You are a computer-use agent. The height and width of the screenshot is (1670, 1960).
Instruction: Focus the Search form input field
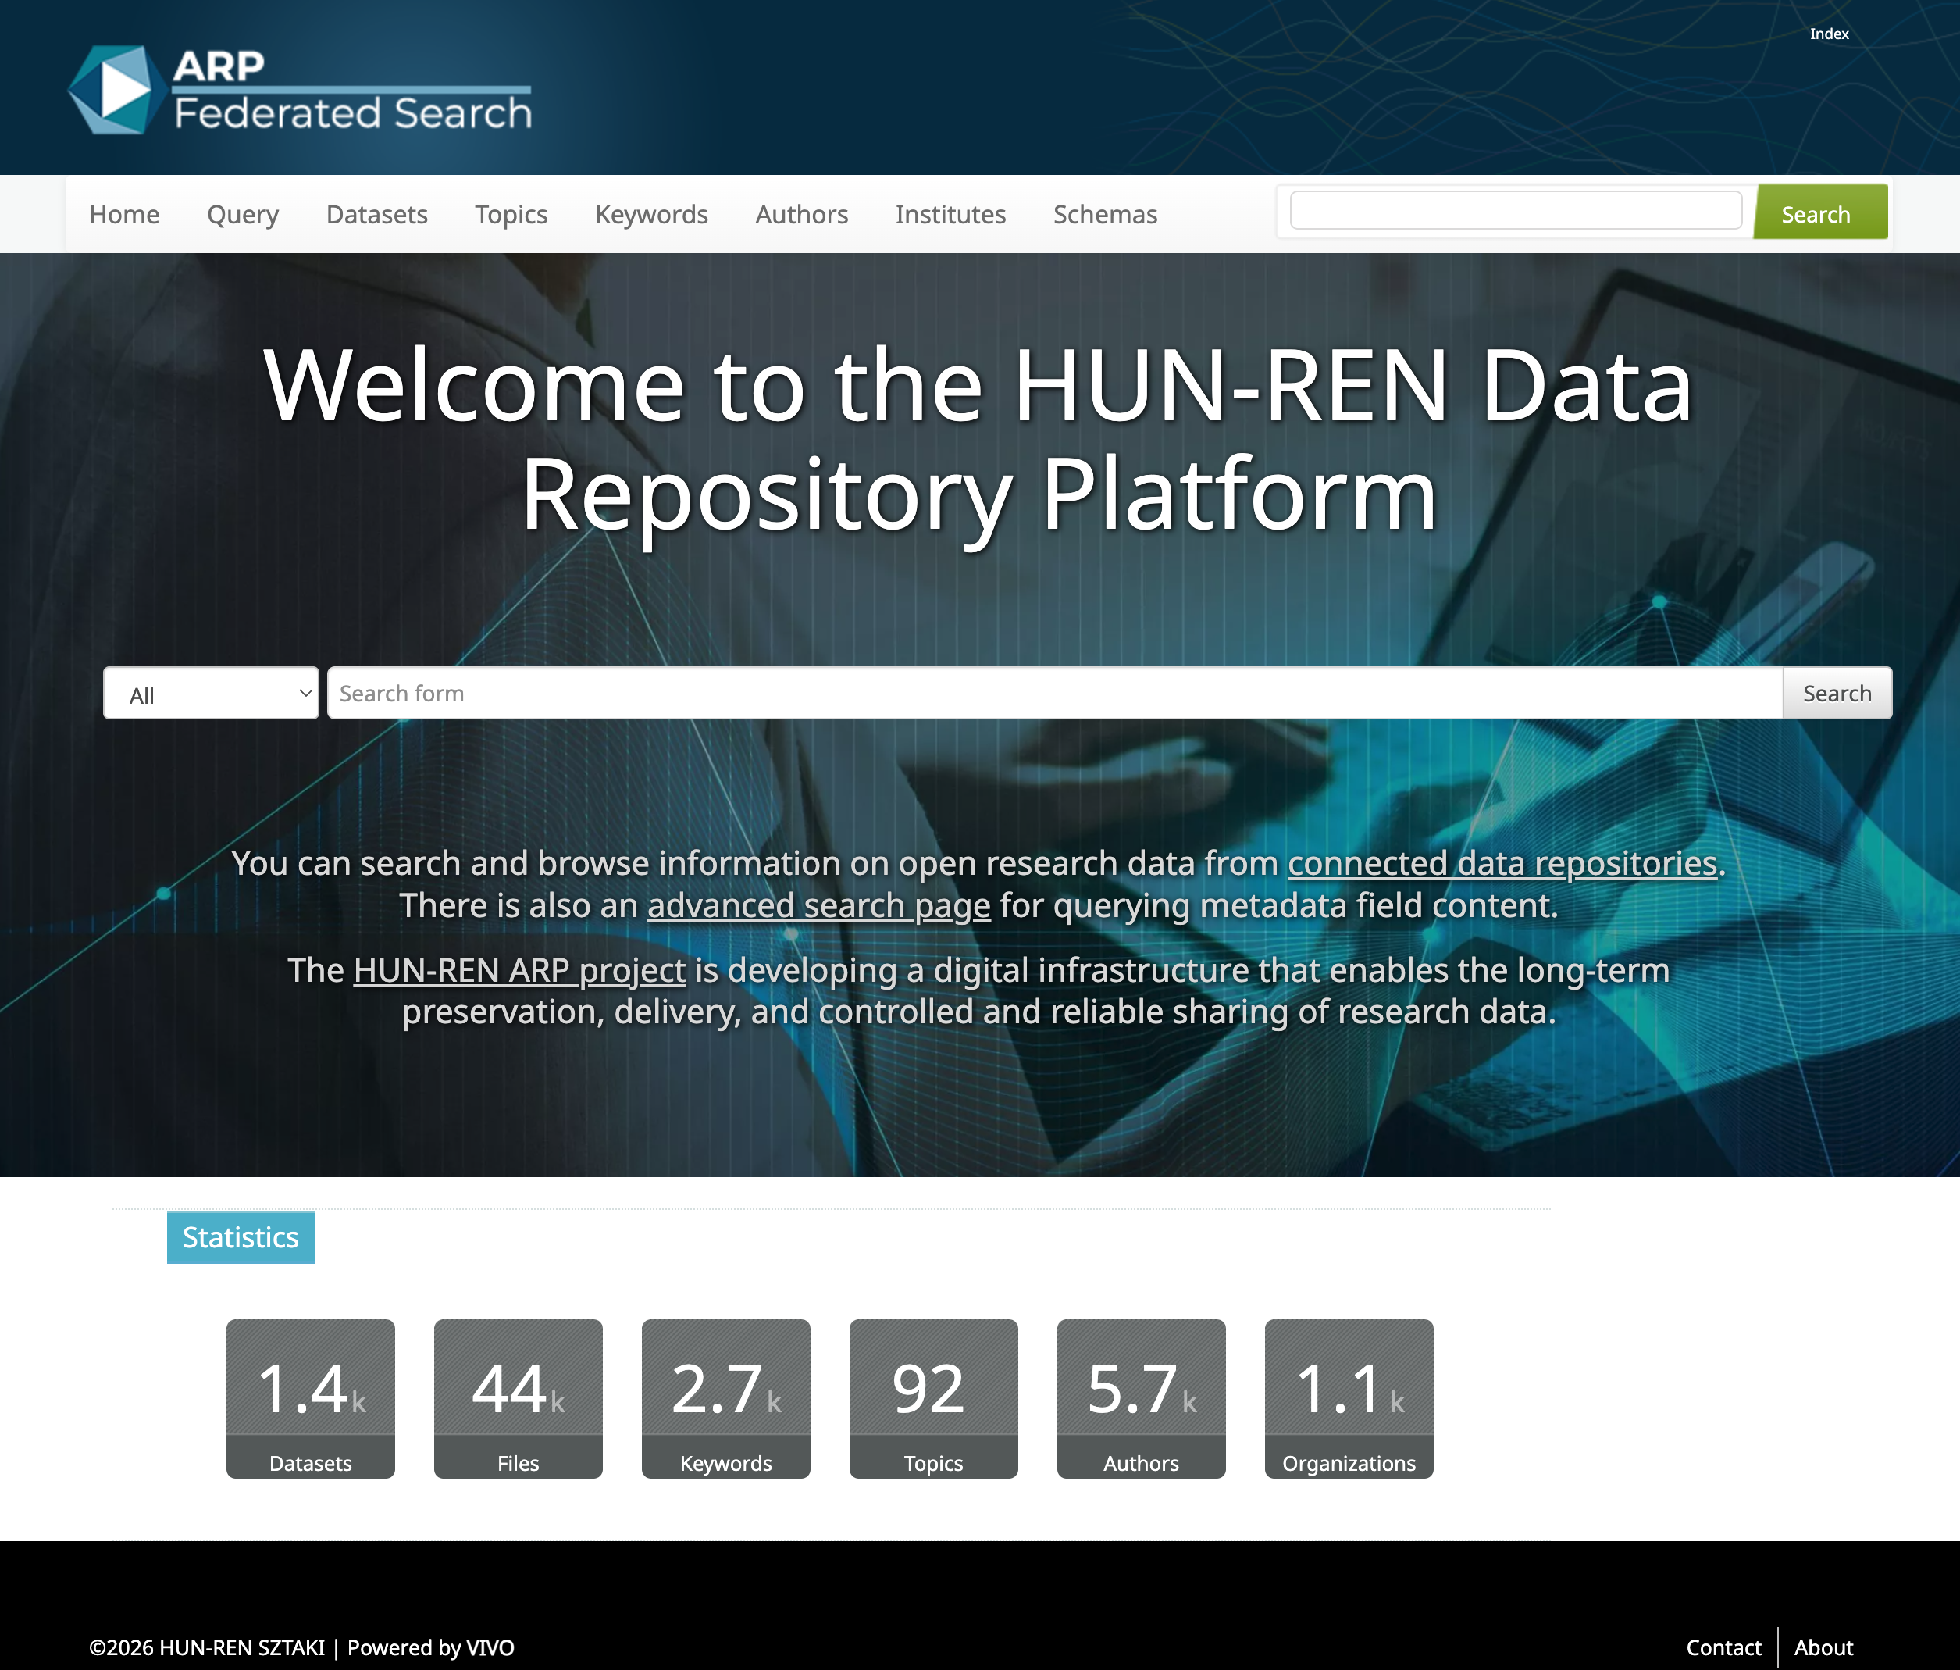click(1053, 694)
